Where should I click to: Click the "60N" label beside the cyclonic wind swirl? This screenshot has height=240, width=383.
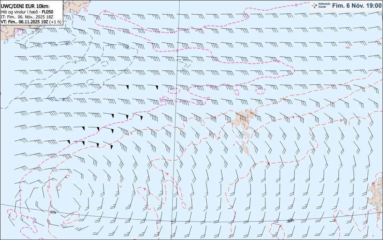(x=53, y=212)
